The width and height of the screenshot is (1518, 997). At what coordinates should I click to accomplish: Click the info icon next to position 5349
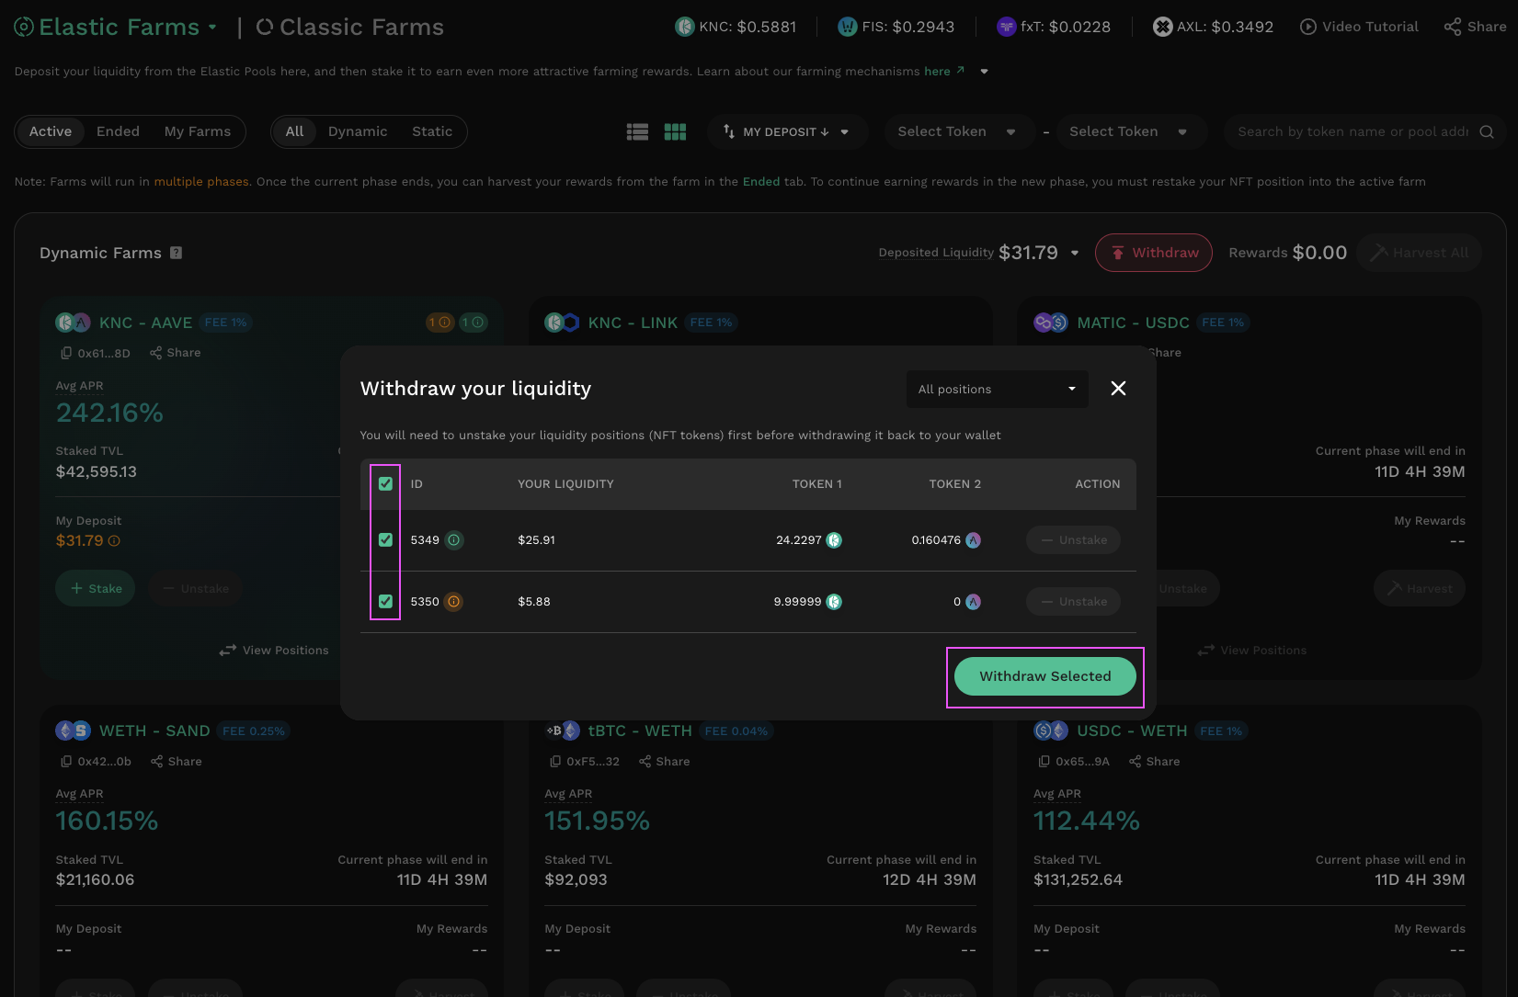point(453,540)
